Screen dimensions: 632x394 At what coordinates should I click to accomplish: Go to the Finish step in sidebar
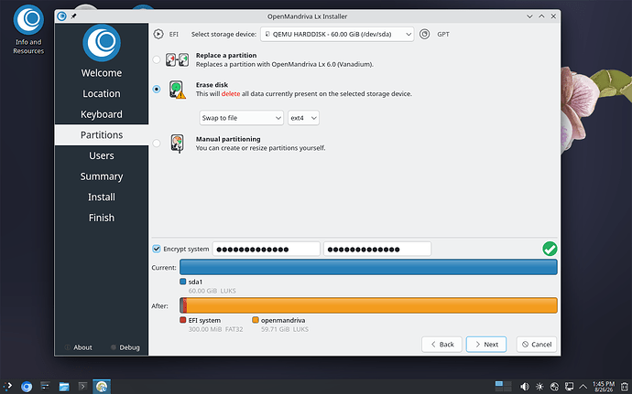102,218
